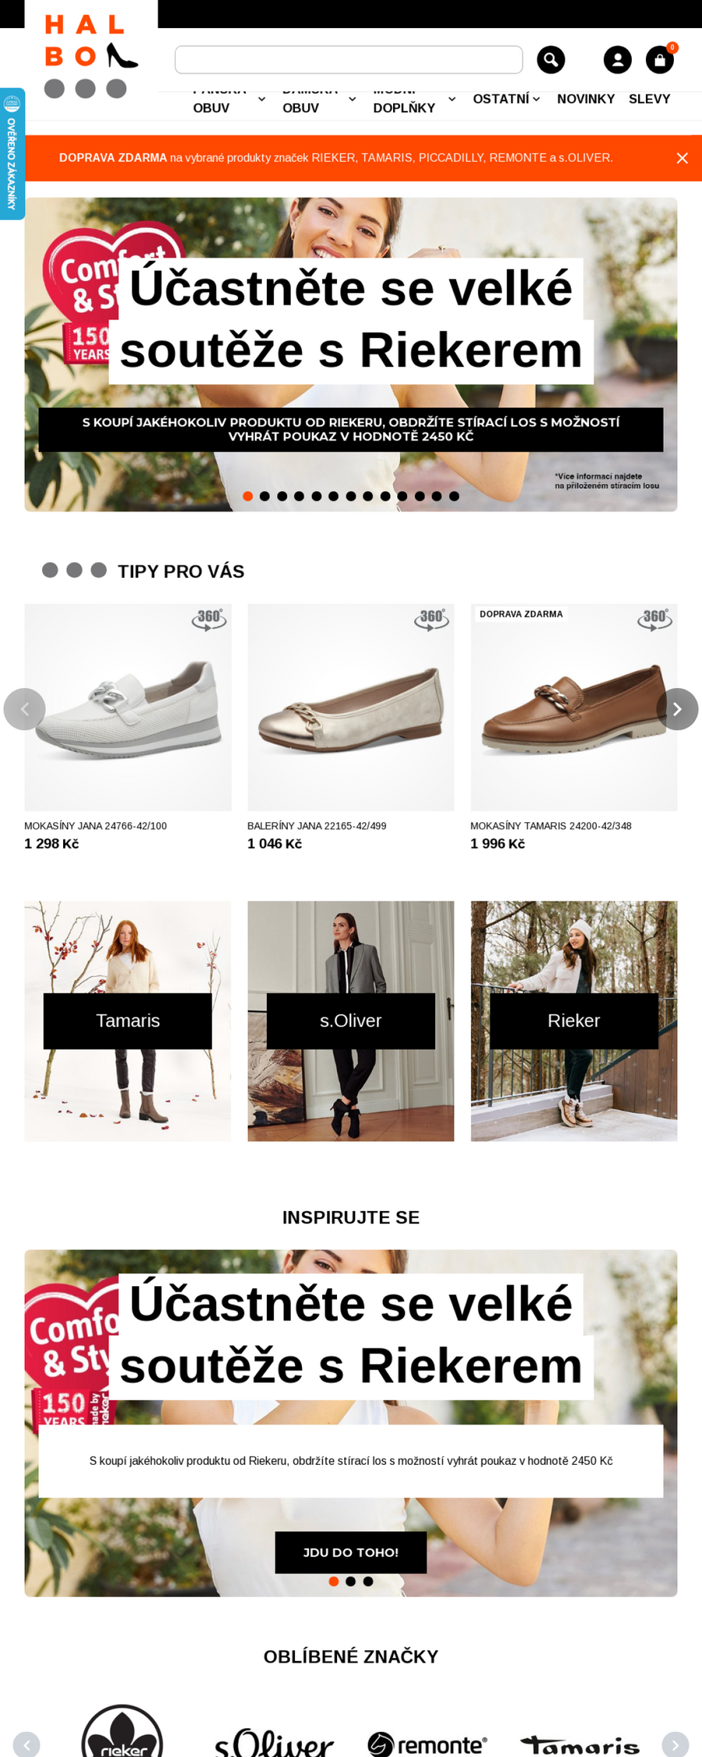
Task: Select the second dot of hero slider
Action: point(265,496)
